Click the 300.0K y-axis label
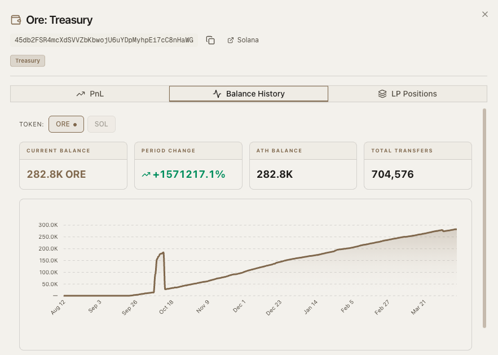 pos(48,225)
